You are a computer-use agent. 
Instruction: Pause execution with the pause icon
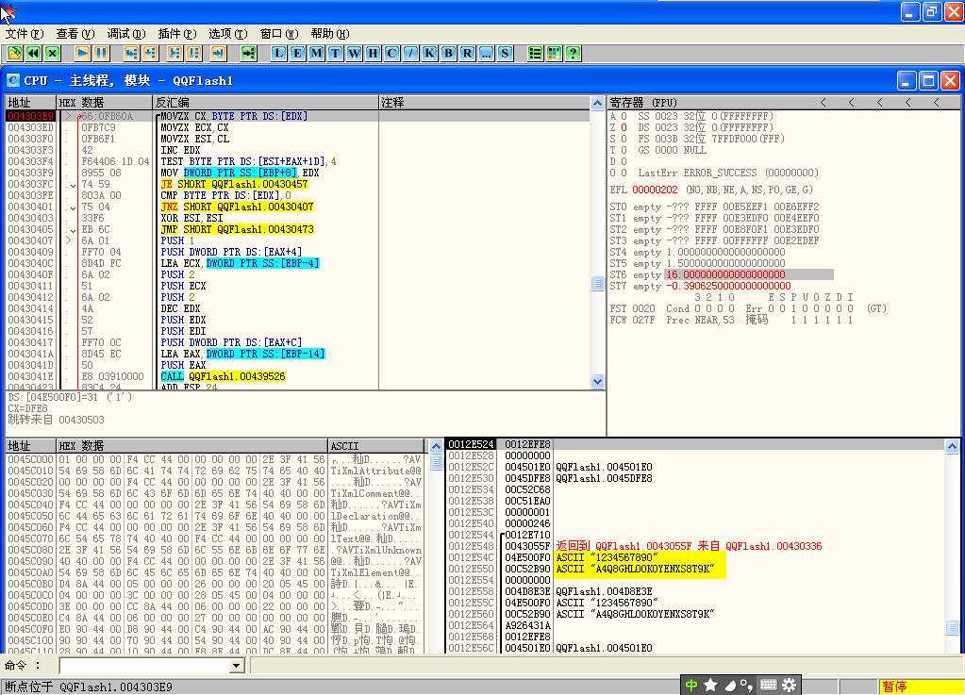click(100, 53)
